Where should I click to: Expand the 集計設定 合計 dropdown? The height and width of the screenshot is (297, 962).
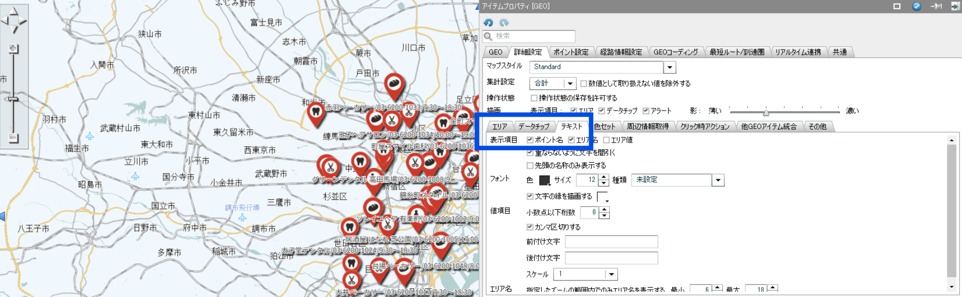click(x=570, y=83)
